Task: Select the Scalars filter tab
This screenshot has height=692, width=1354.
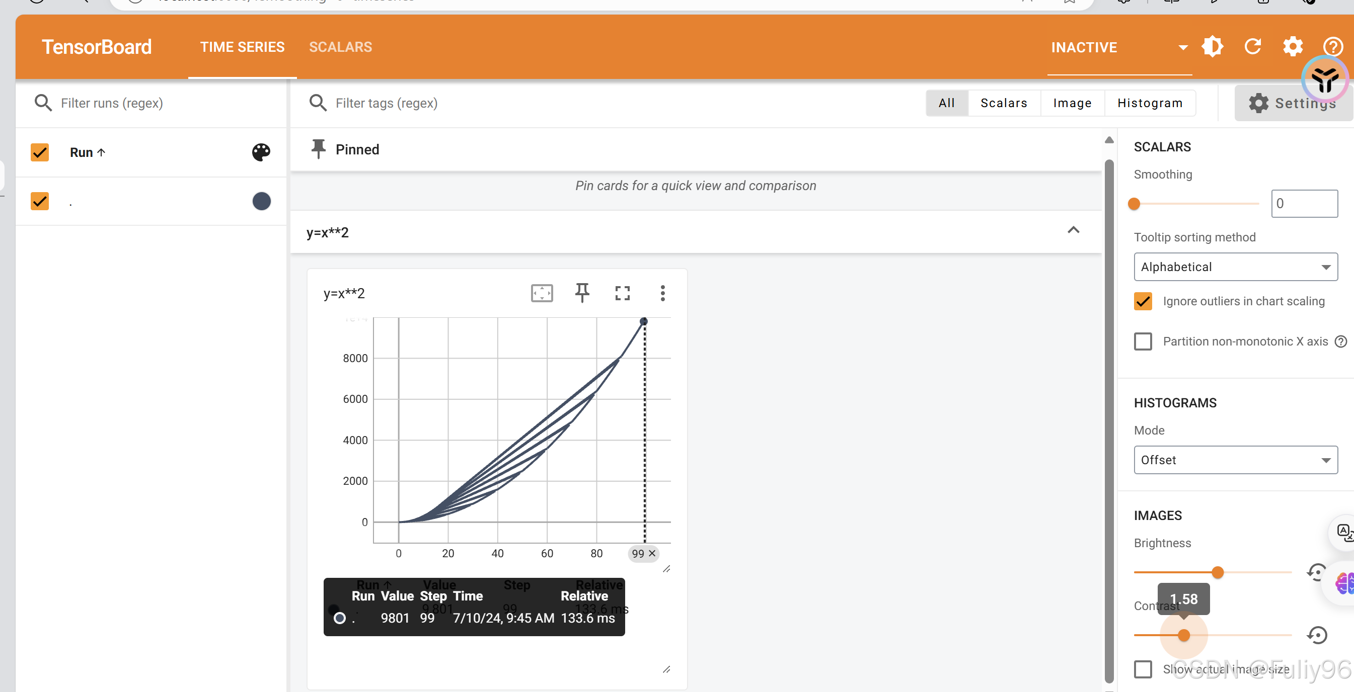Action: click(1004, 103)
